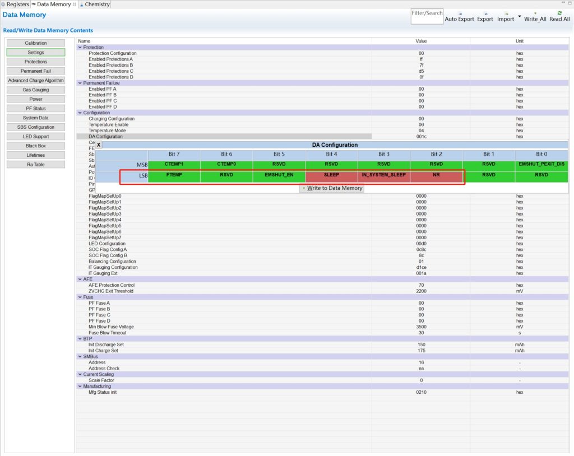The width and height of the screenshot is (574, 456).
Task: Open the dropdown arrow next to Import
Action: (520, 16)
